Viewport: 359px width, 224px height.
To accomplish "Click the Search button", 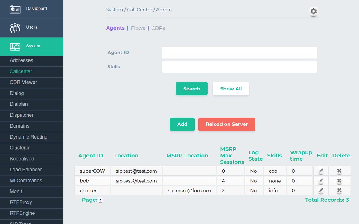I will 191,88.
